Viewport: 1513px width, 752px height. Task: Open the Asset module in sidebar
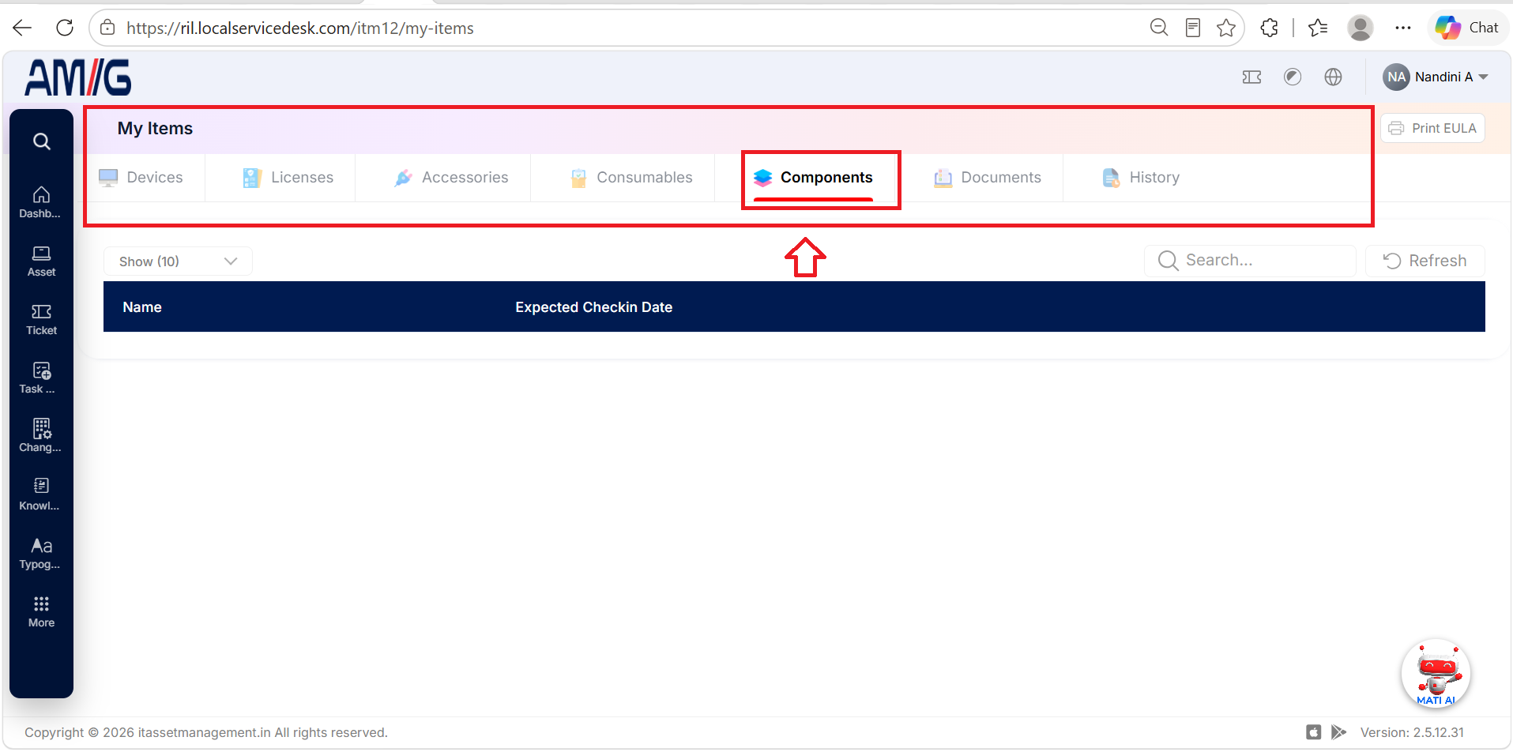[x=41, y=261]
